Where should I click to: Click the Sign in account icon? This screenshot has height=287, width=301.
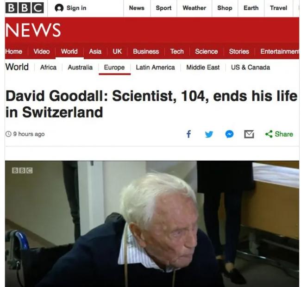59,8
